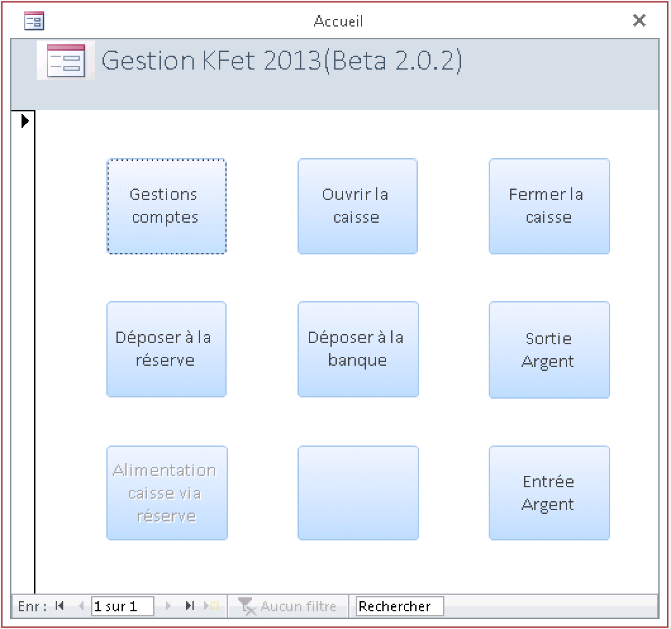The width and height of the screenshot is (671, 629).
Task: Create new blank record
Action: [211, 606]
